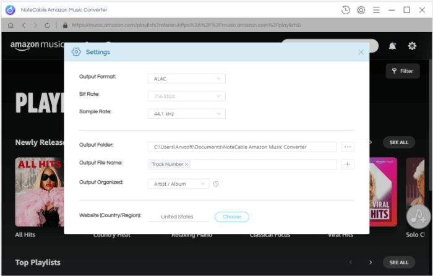Click the Settings dialog gear icon
Viewport: 433px width, 276px height.
[76, 51]
